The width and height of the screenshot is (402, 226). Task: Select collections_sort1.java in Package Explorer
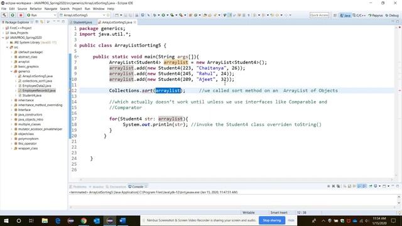[37, 81]
